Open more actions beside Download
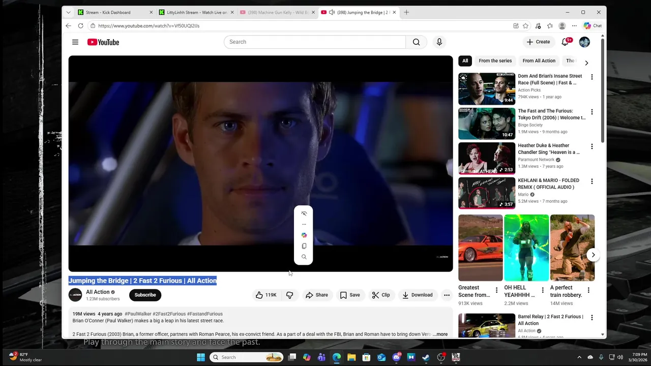The image size is (651, 366). tap(447, 295)
